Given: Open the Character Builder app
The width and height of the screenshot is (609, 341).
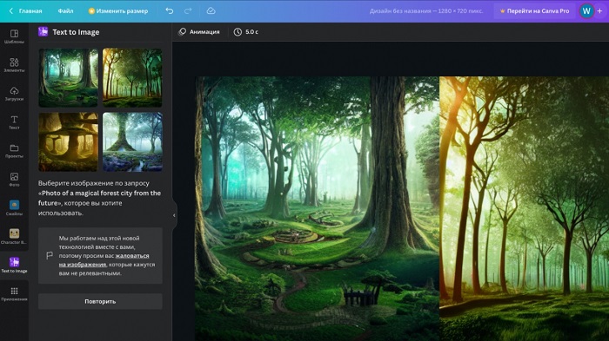Looking at the screenshot, I should tap(14, 237).
